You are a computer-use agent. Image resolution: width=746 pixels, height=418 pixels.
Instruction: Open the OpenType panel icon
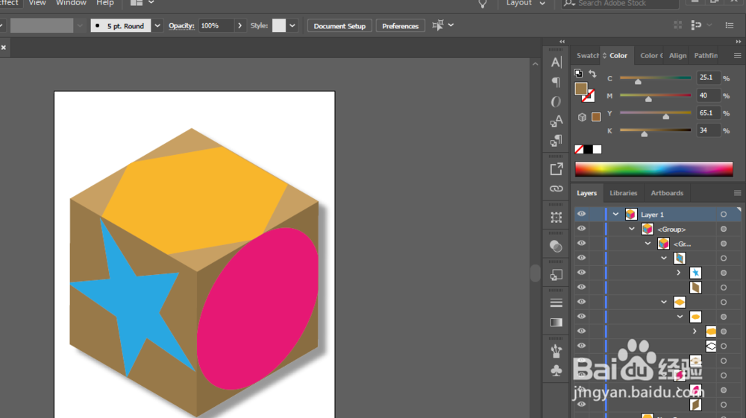pyautogui.click(x=557, y=101)
